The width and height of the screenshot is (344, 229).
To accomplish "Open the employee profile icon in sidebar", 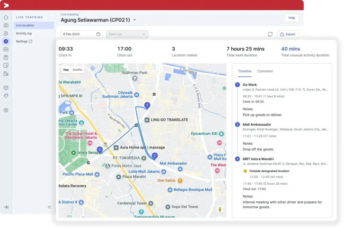I will (6, 26).
